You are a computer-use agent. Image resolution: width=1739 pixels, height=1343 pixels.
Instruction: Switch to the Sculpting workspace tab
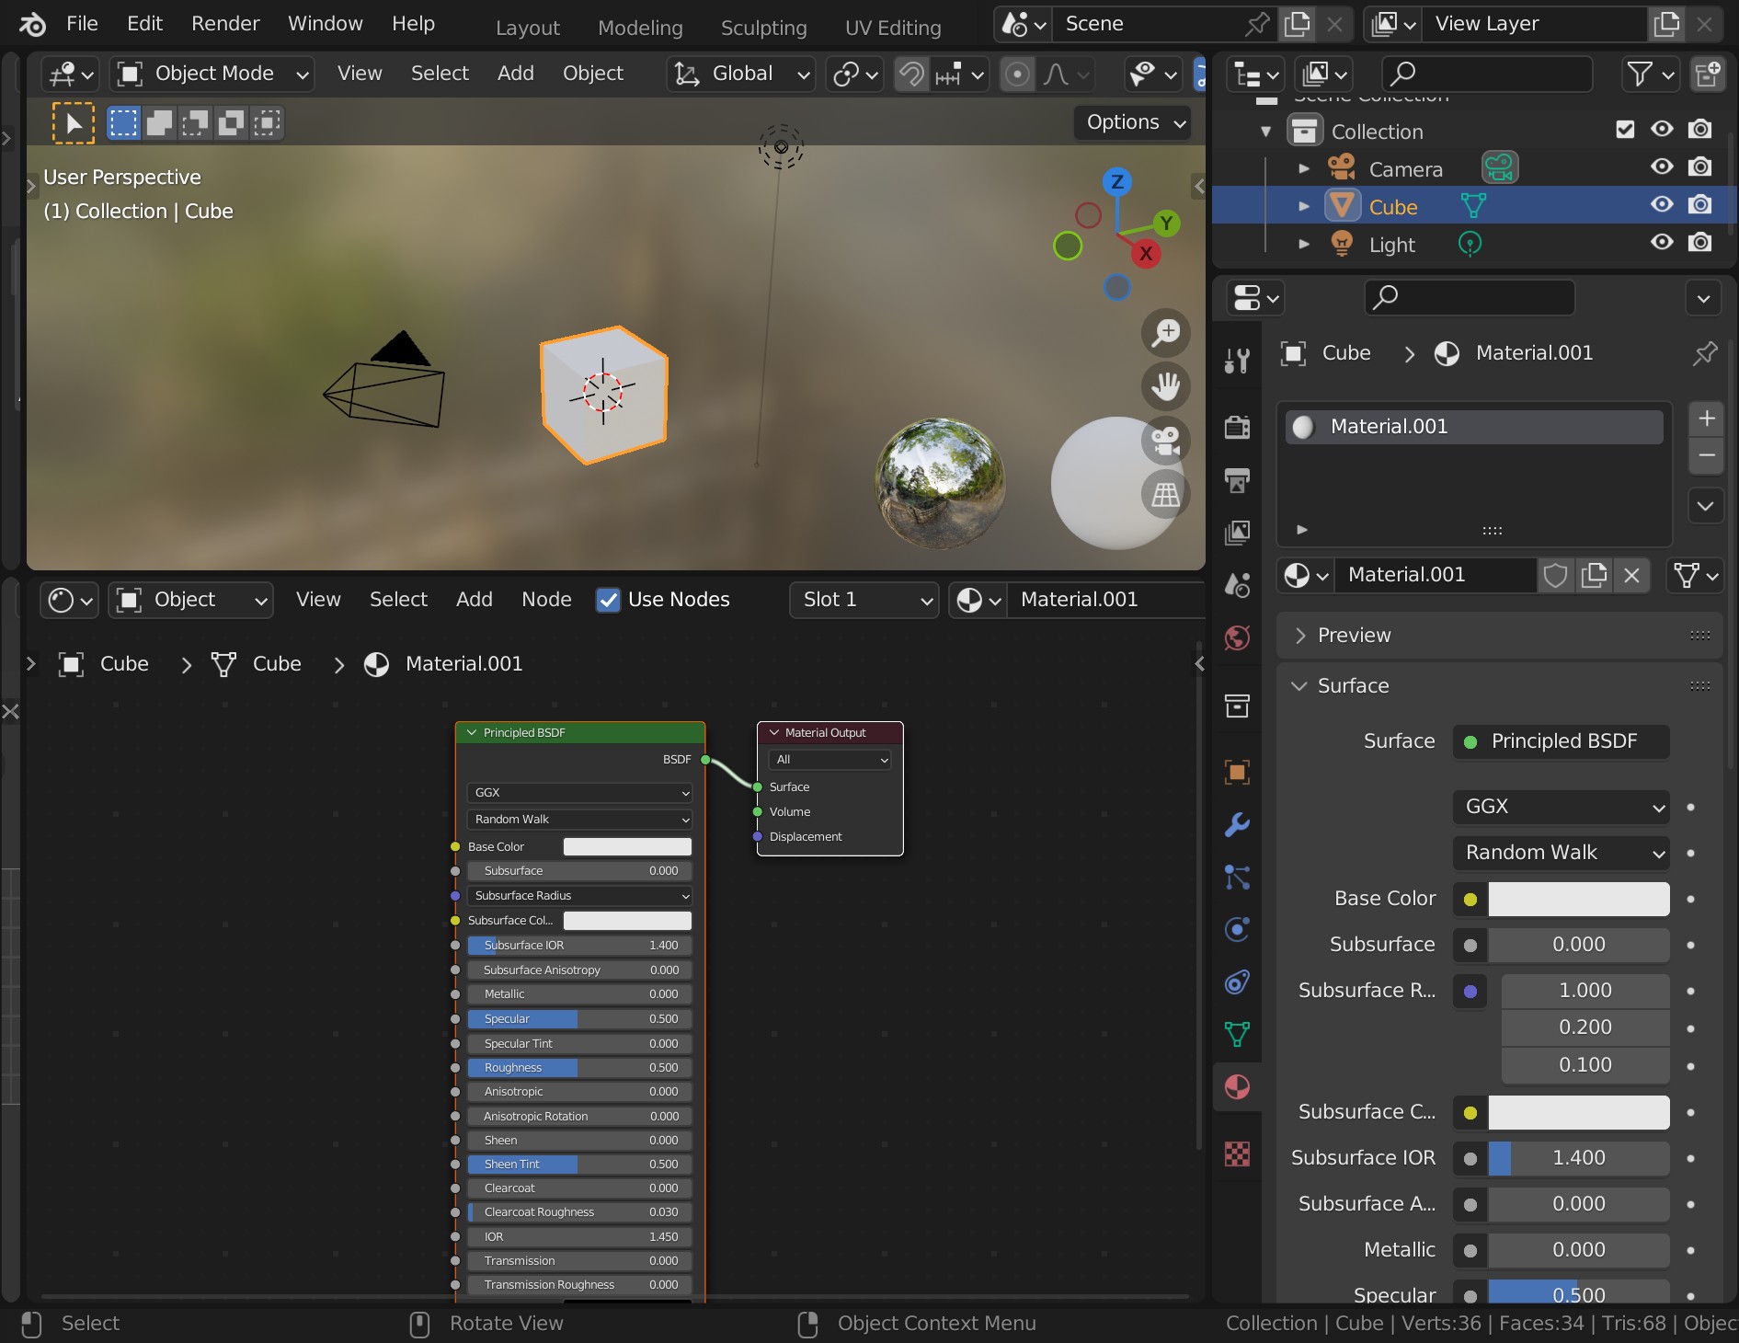click(x=763, y=28)
